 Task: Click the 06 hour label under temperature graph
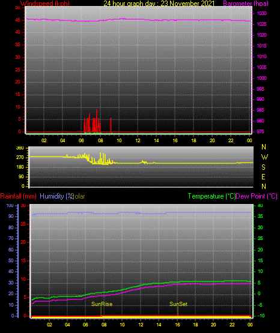click(85, 325)
